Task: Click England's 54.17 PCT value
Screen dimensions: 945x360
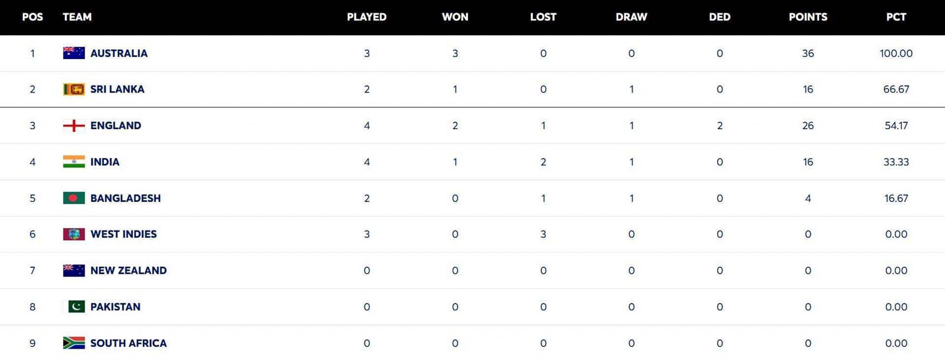Action: (896, 126)
